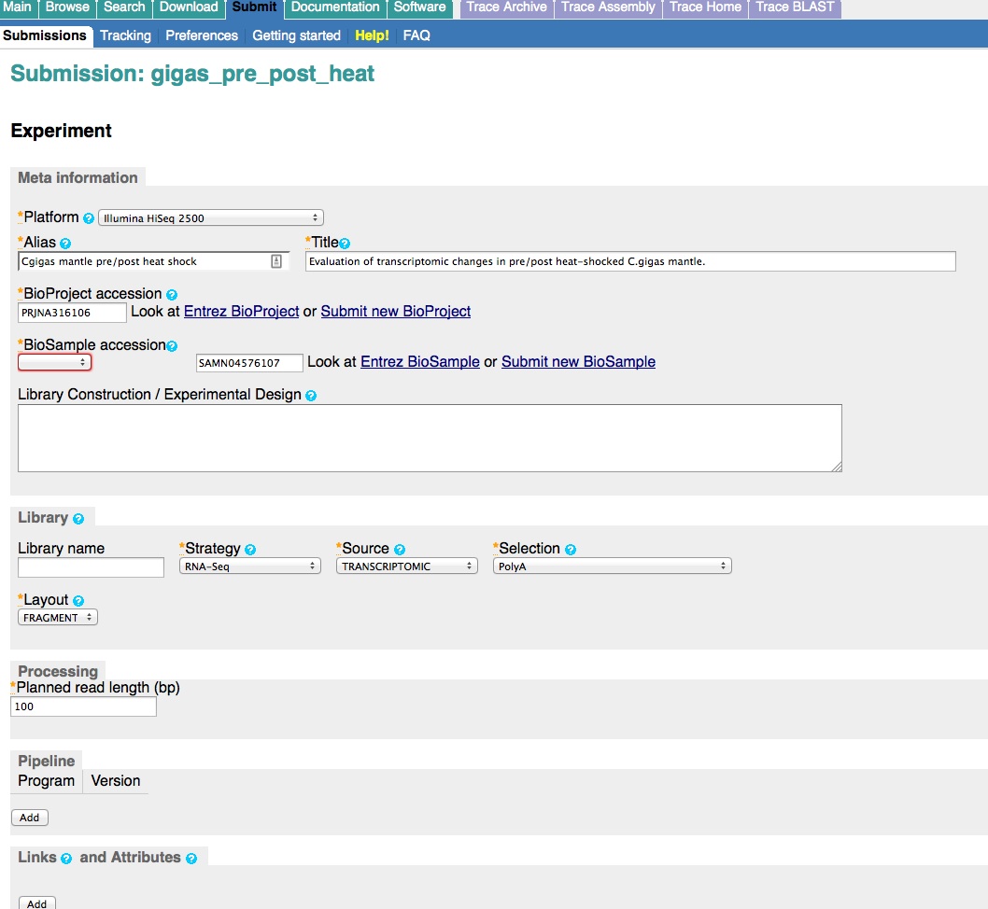Click the Library name input field
This screenshot has width=988, height=909.
pos(91,567)
